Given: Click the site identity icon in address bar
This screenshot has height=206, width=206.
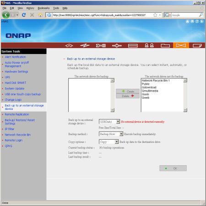Looking at the screenshot, I should [x=49, y=15].
